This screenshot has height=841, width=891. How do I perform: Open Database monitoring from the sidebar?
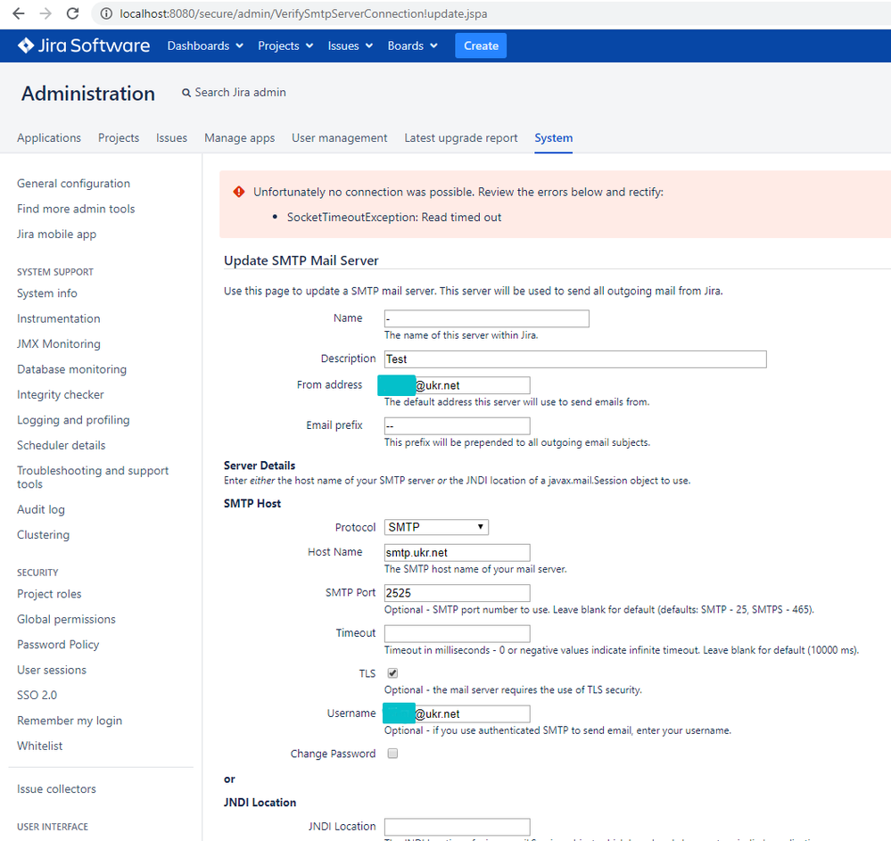[71, 368]
